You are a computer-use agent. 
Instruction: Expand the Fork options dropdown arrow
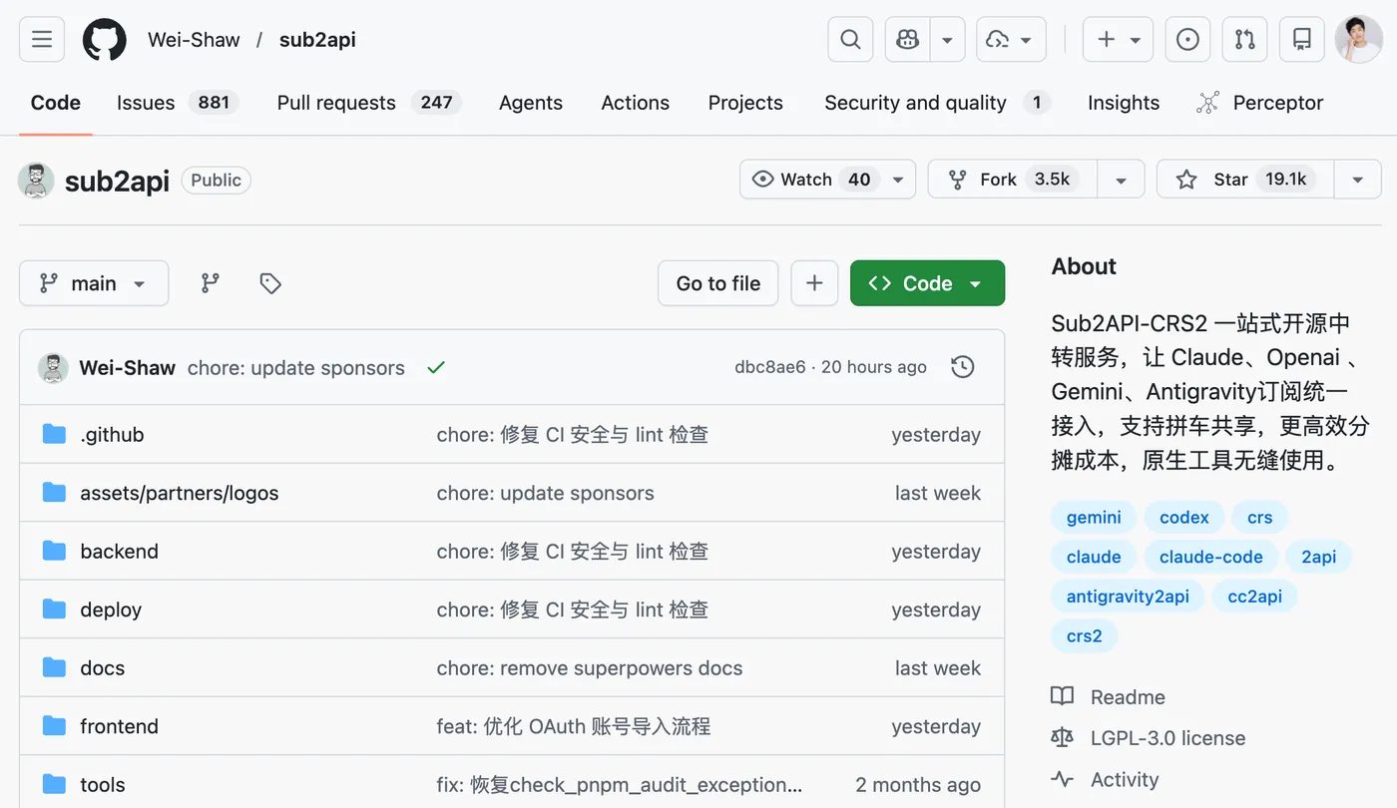(x=1121, y=180)
